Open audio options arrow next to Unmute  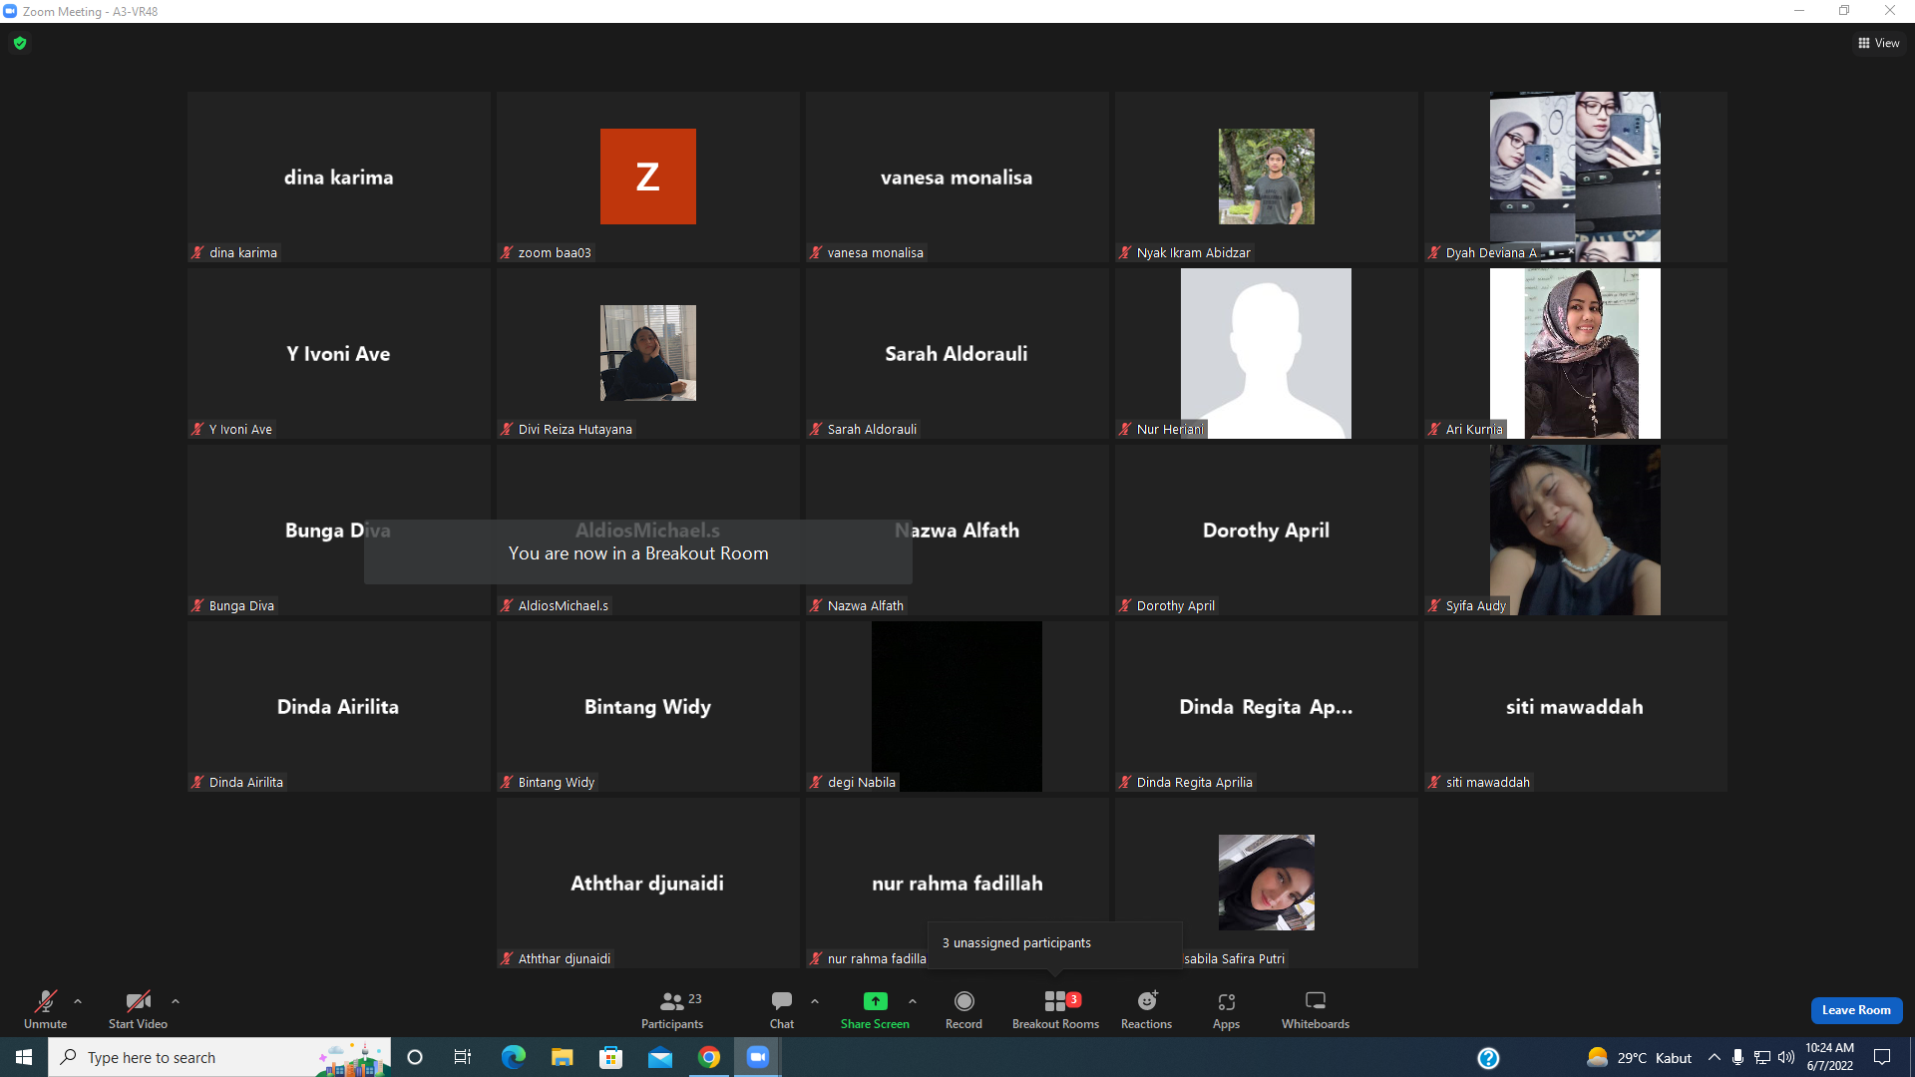point(78,1001)
